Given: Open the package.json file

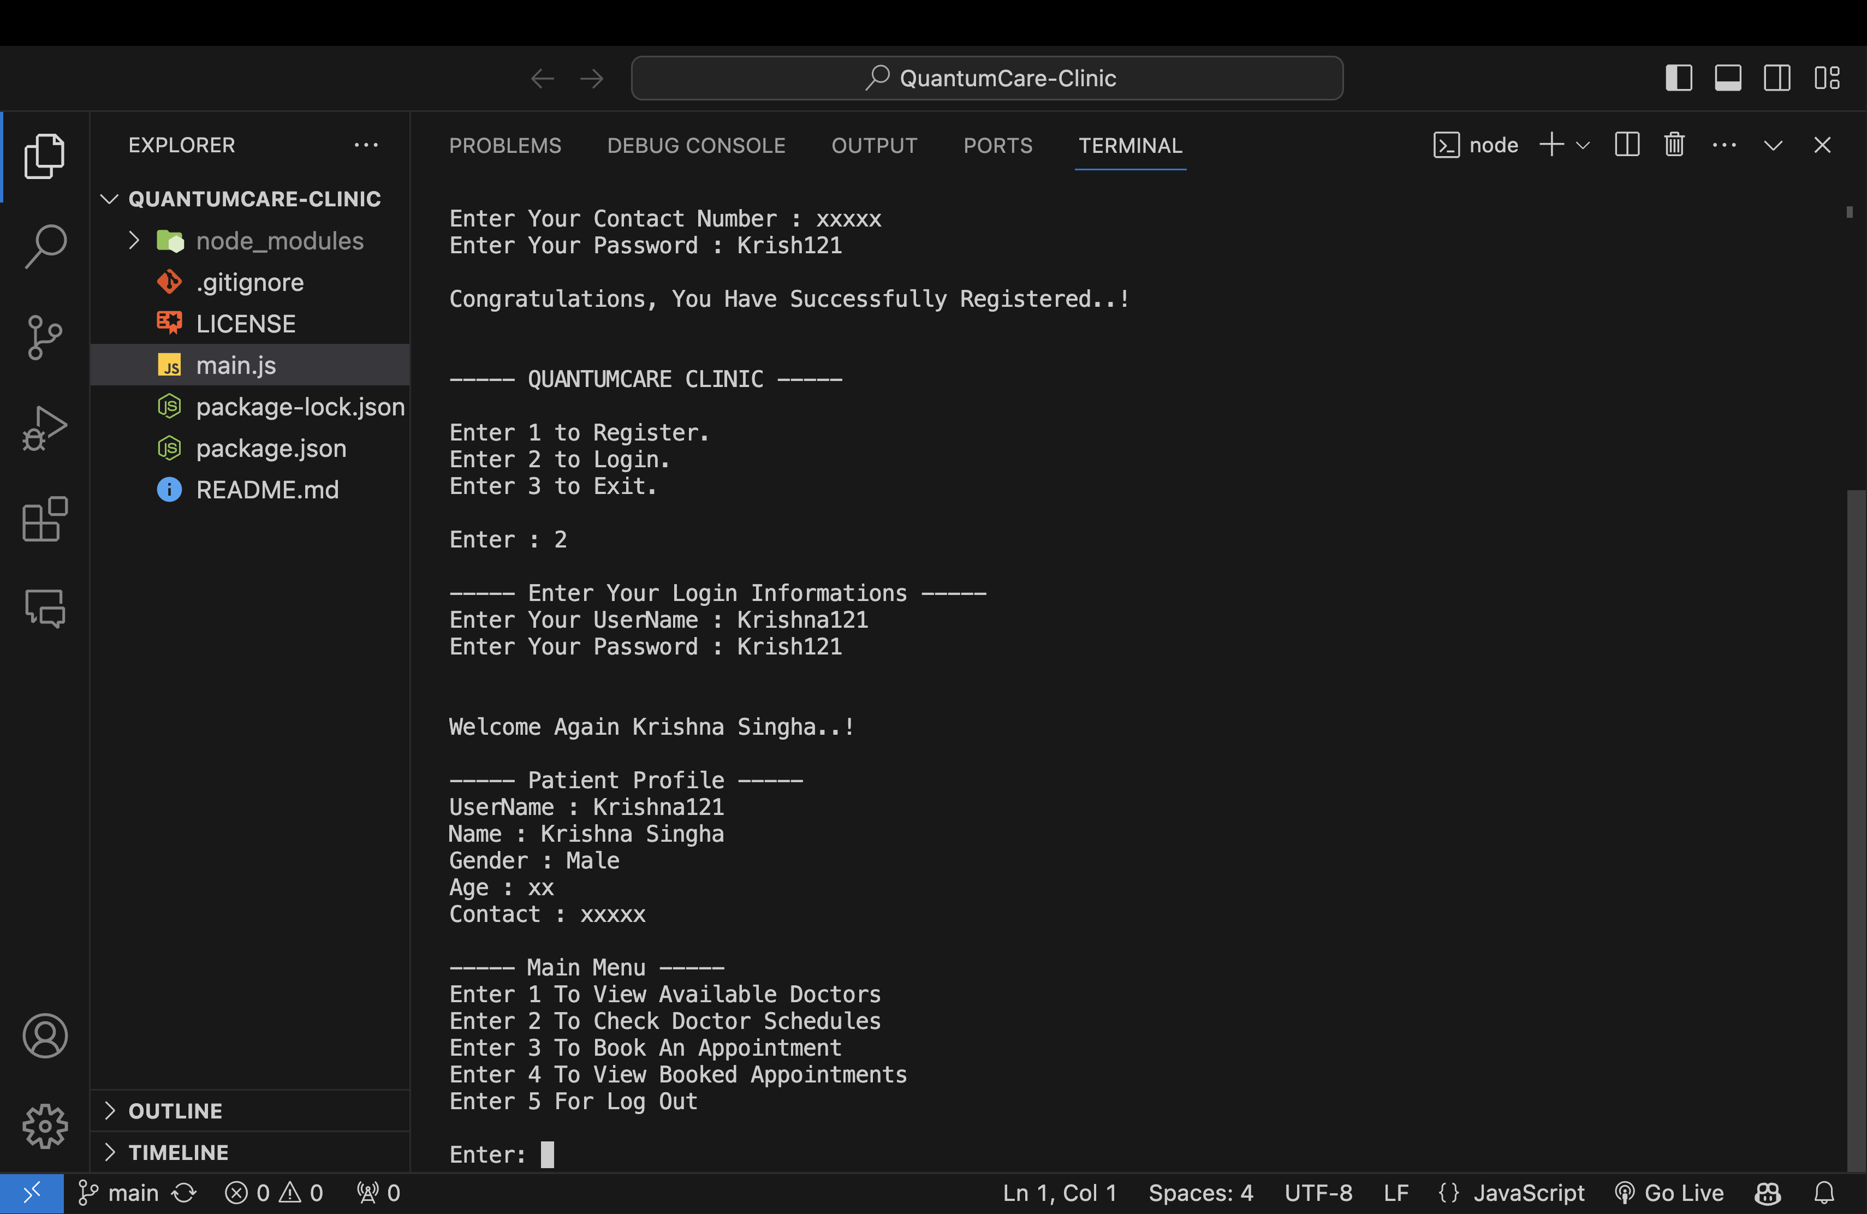Looking at the screenshot, I should pos(271,449).
